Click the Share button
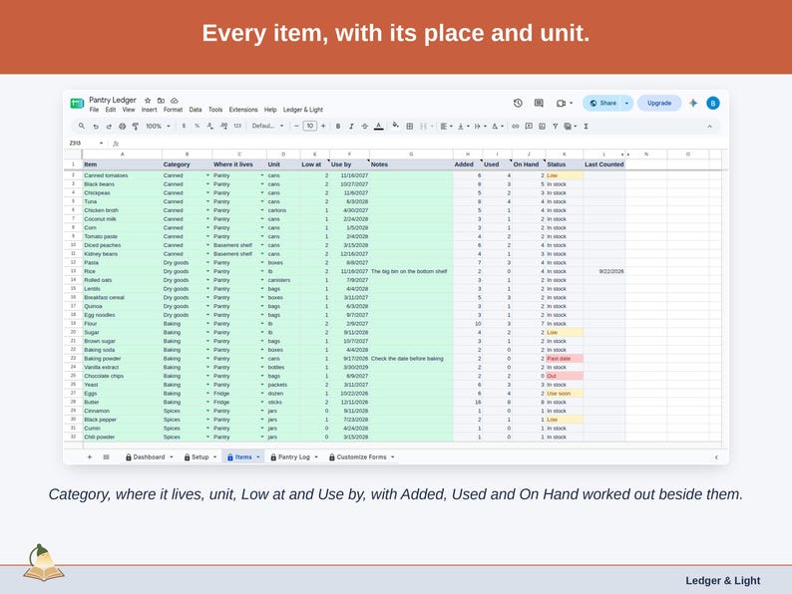The height and width of the screenshot is (594, 792). [x=603, y=103]
